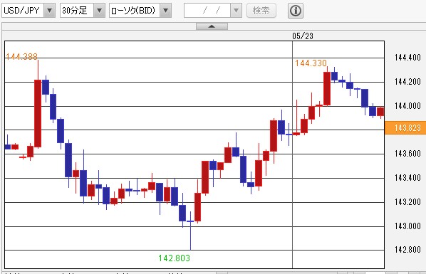The width and height of the screenshot is (426, 274).
Task: Click the 検索 search button
Action: (x=261, y=11)
